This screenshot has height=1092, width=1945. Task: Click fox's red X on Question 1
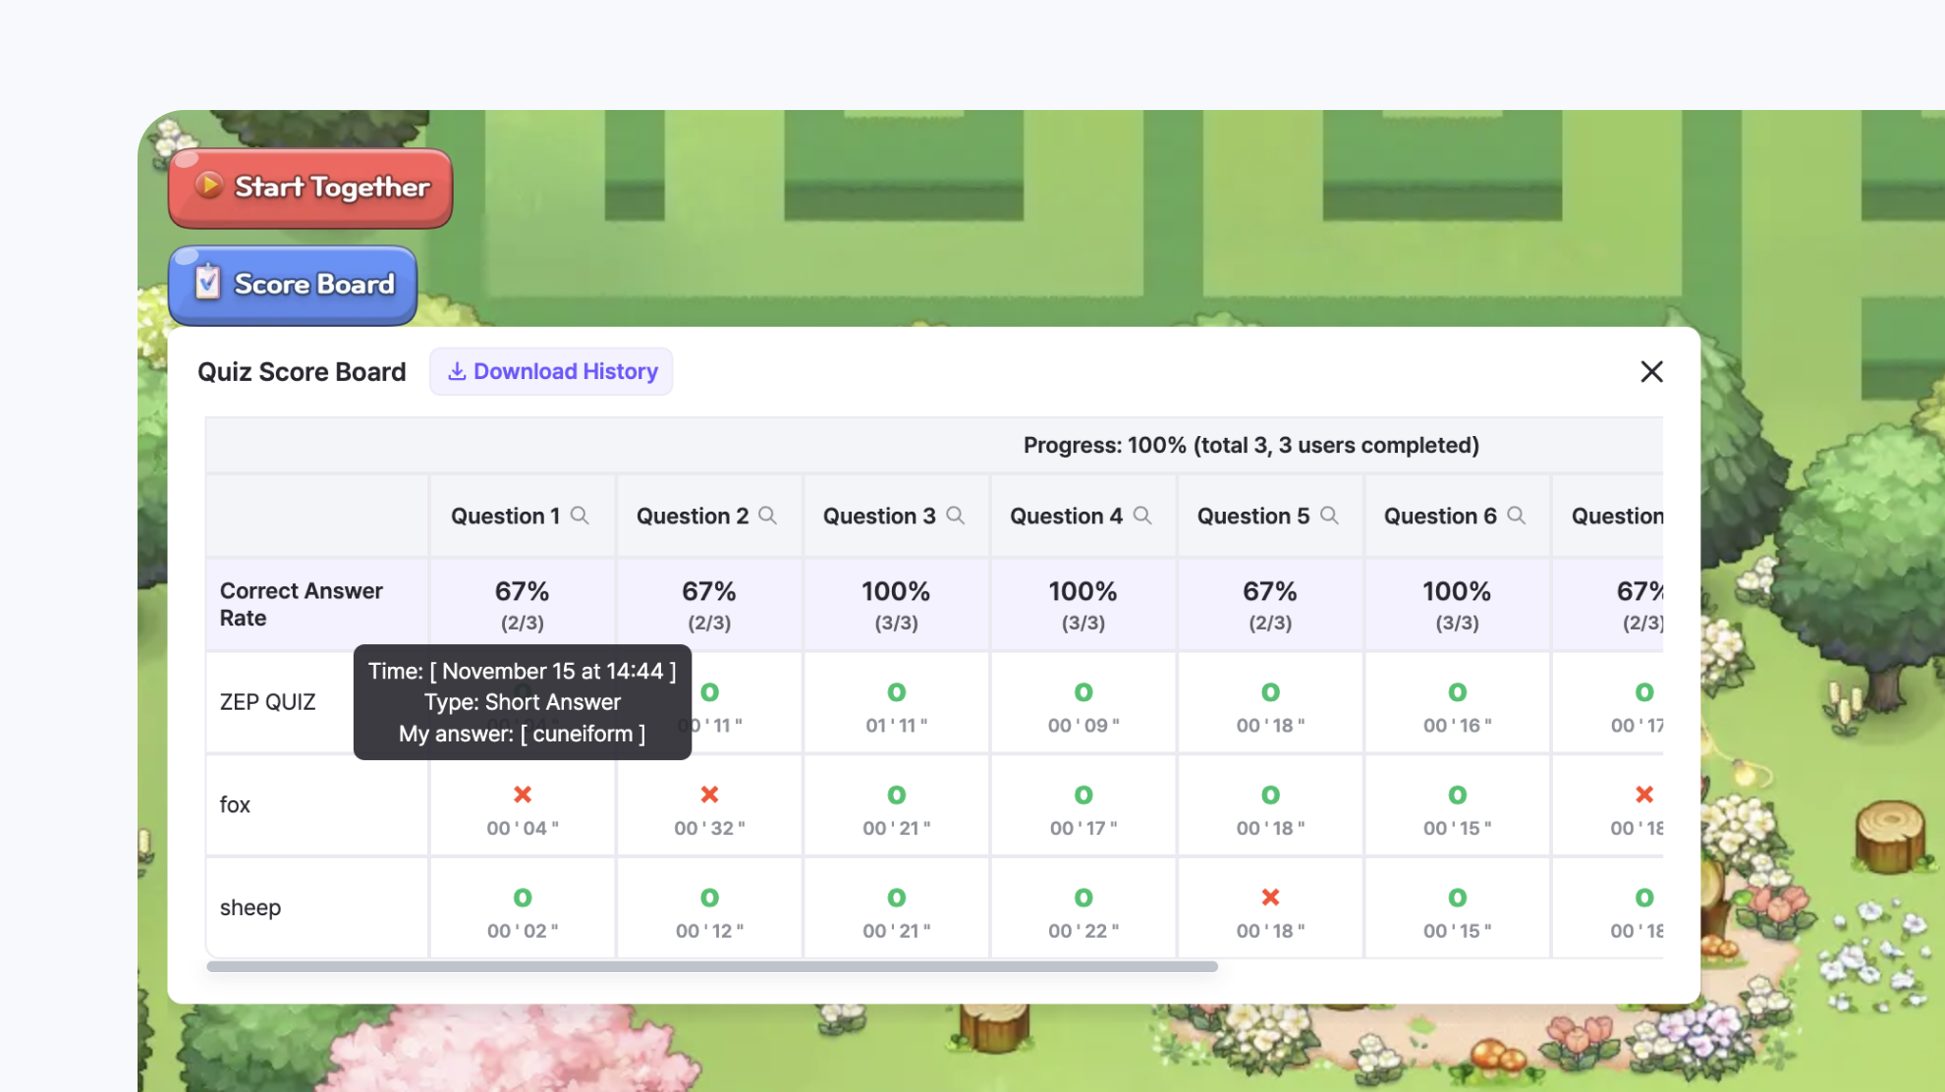click(523, 794)
